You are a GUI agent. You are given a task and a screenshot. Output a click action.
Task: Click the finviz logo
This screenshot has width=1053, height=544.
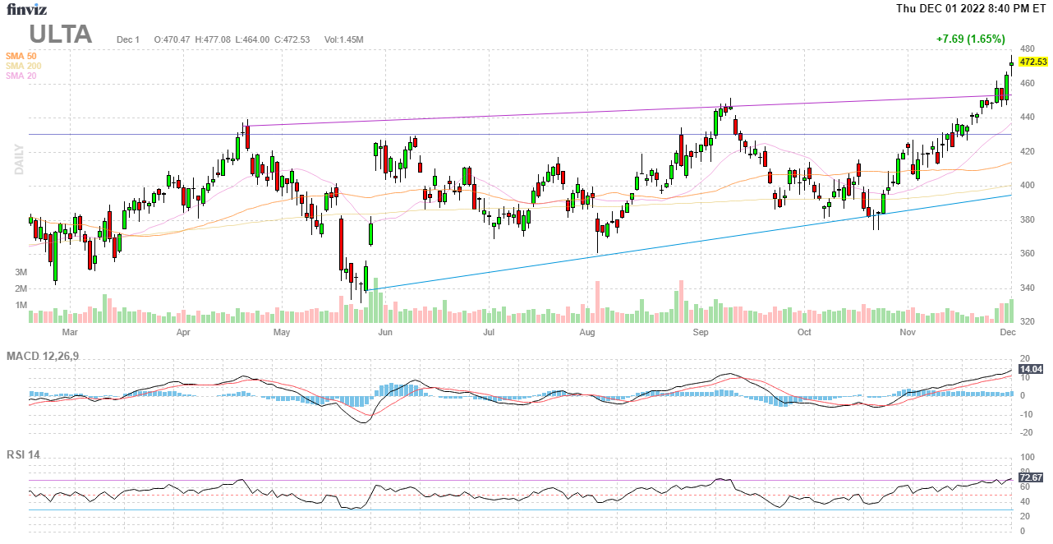27,10
